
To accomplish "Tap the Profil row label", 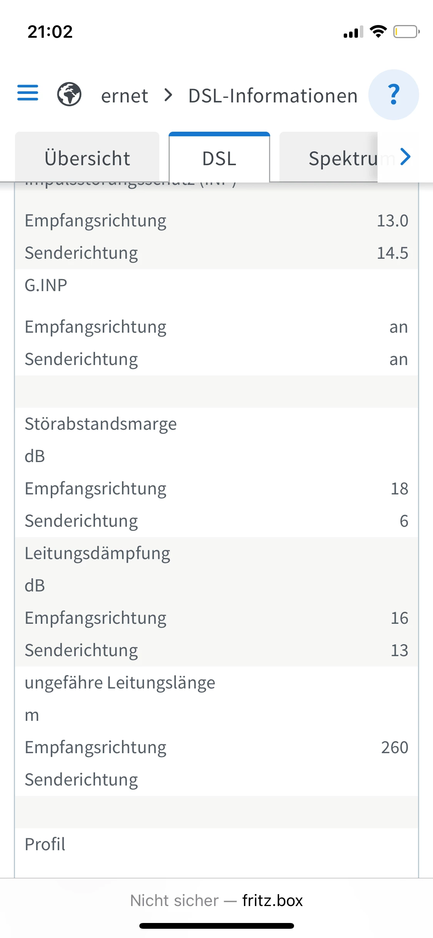I will click(45, 844).
